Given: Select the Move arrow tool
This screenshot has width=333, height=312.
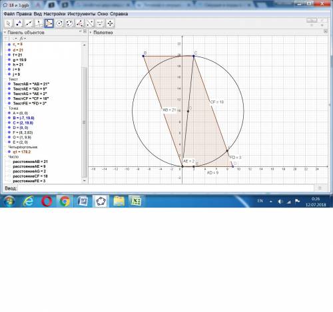Looking at the screenshot, I should tap(9, 23).
